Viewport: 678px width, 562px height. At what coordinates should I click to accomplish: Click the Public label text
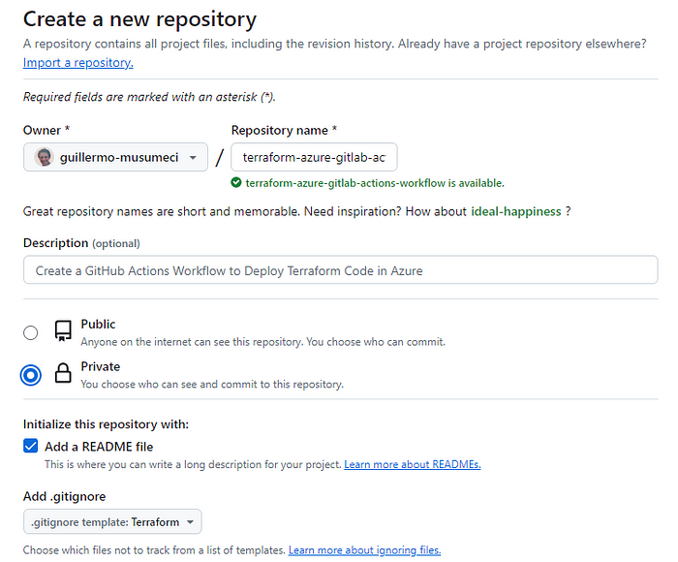98,324
